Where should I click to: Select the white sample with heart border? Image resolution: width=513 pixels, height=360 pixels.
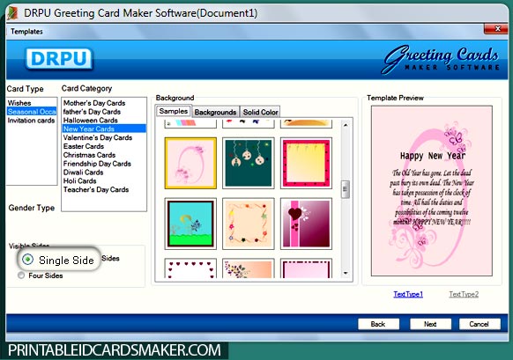pos(190,268)
